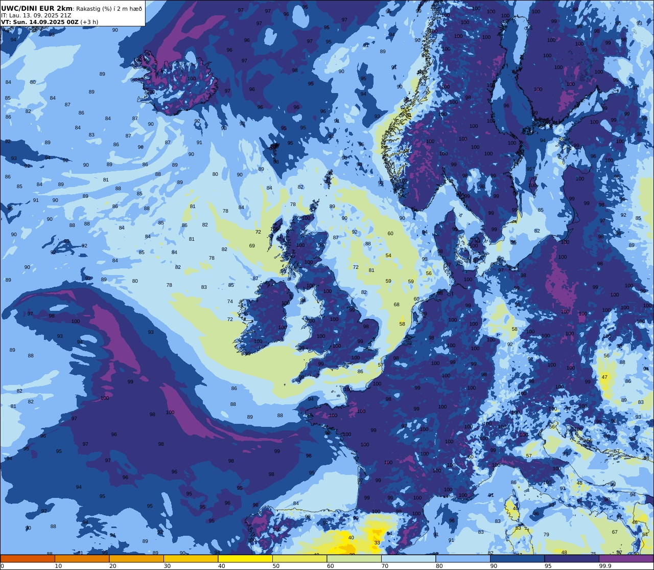Screen dimensions: 654x570
Task: Click the "VT: Sun. 14.09.2025 00Z" valid time
Action: coord(40,22)
